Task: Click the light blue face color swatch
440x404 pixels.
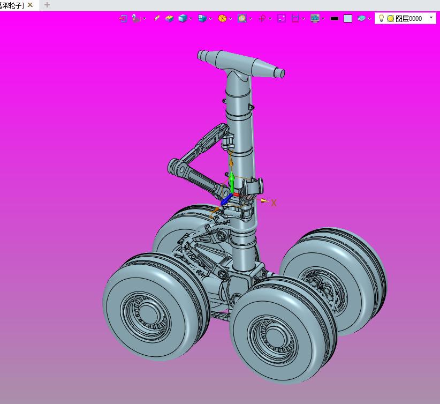Action: tap(348, 19)
